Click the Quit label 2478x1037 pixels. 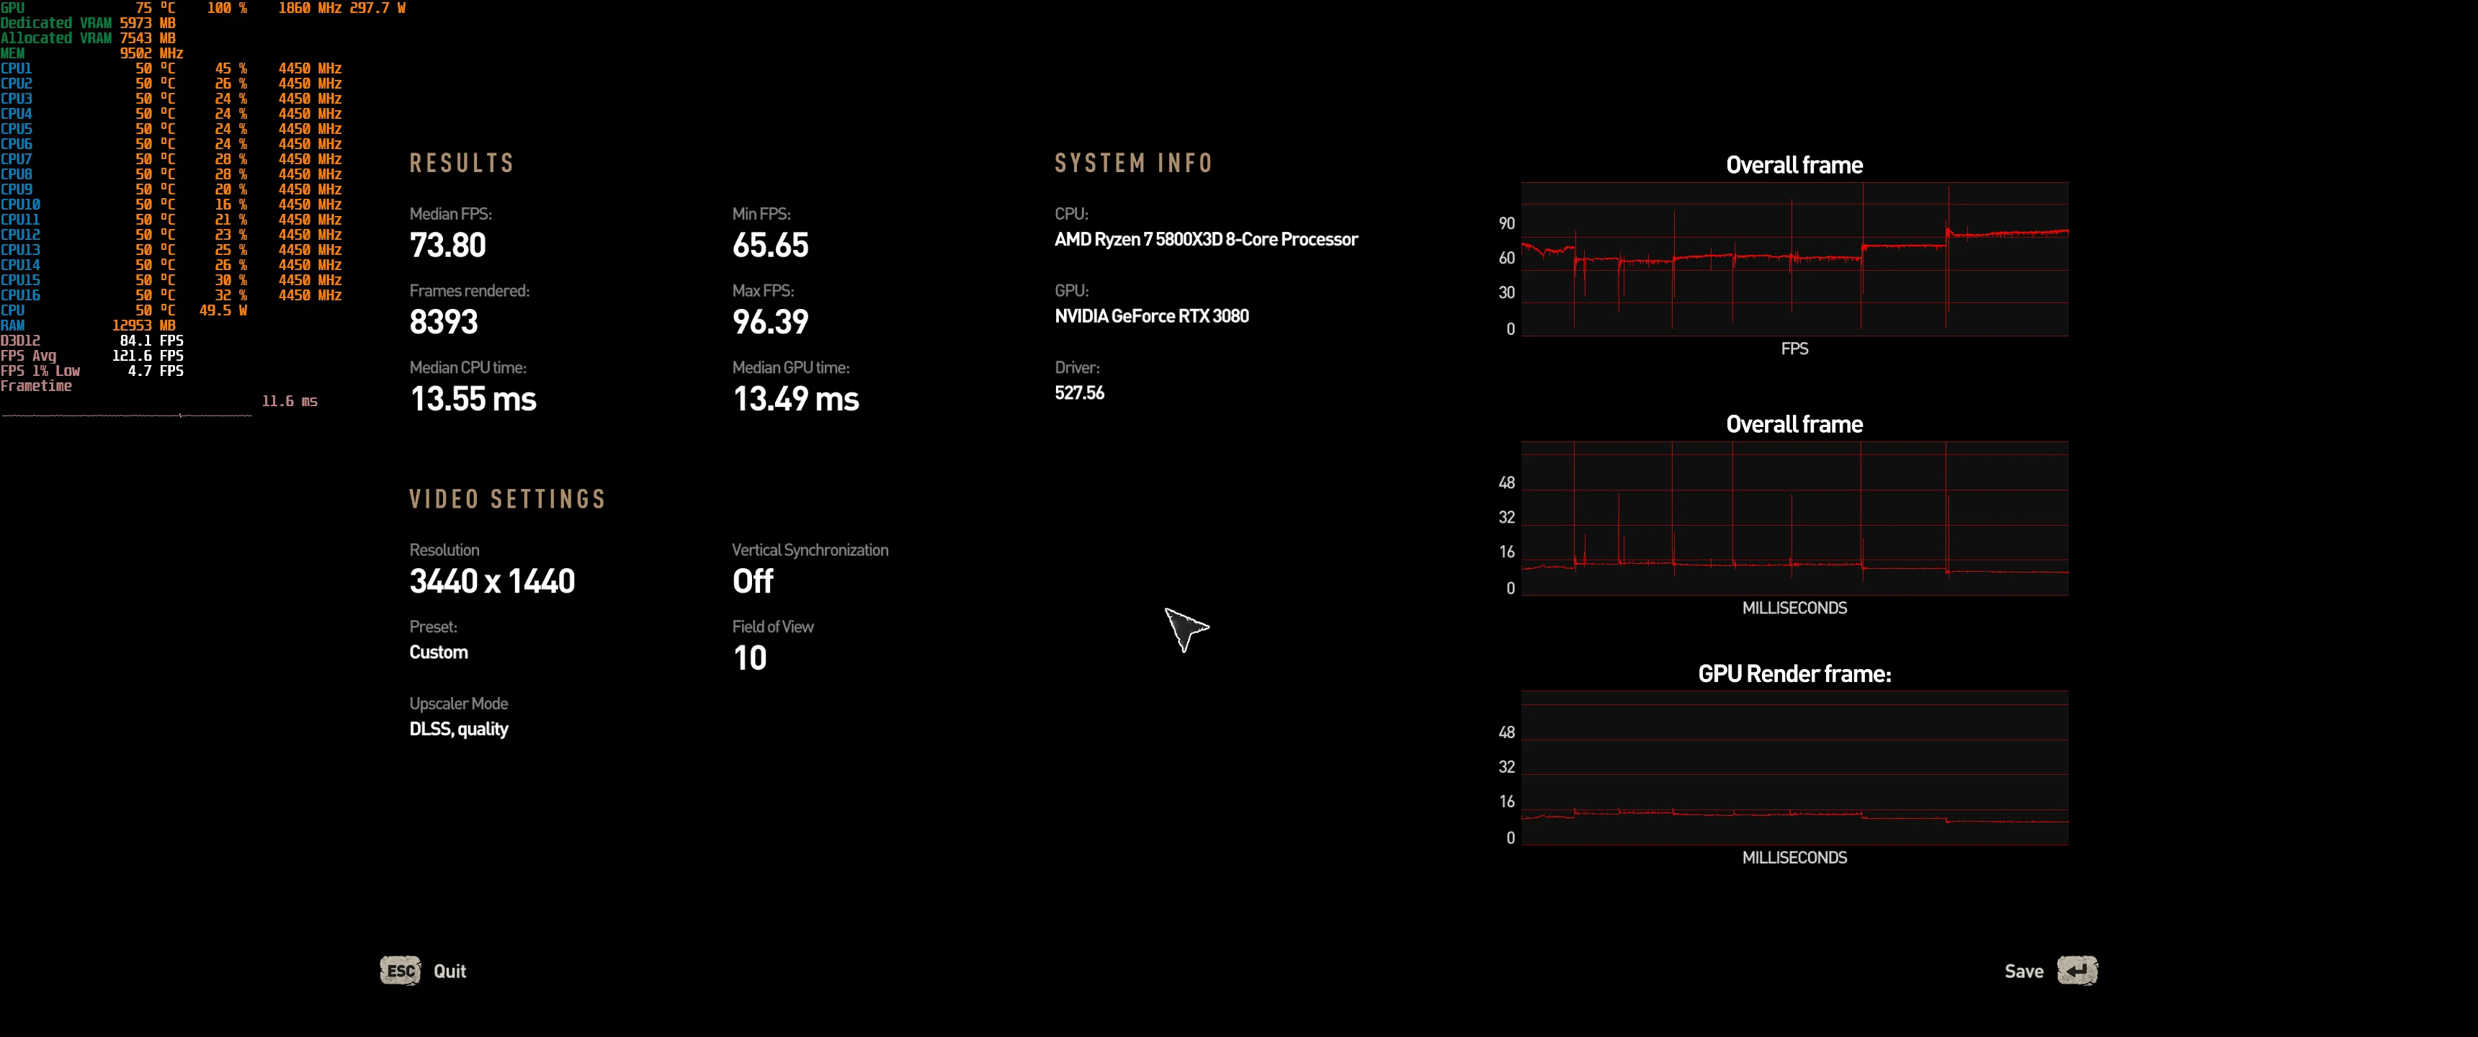point(449,971)
